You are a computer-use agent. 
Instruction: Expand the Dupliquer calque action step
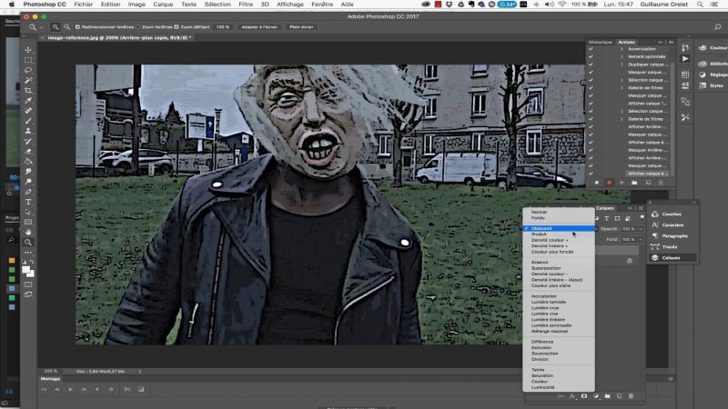622,65
